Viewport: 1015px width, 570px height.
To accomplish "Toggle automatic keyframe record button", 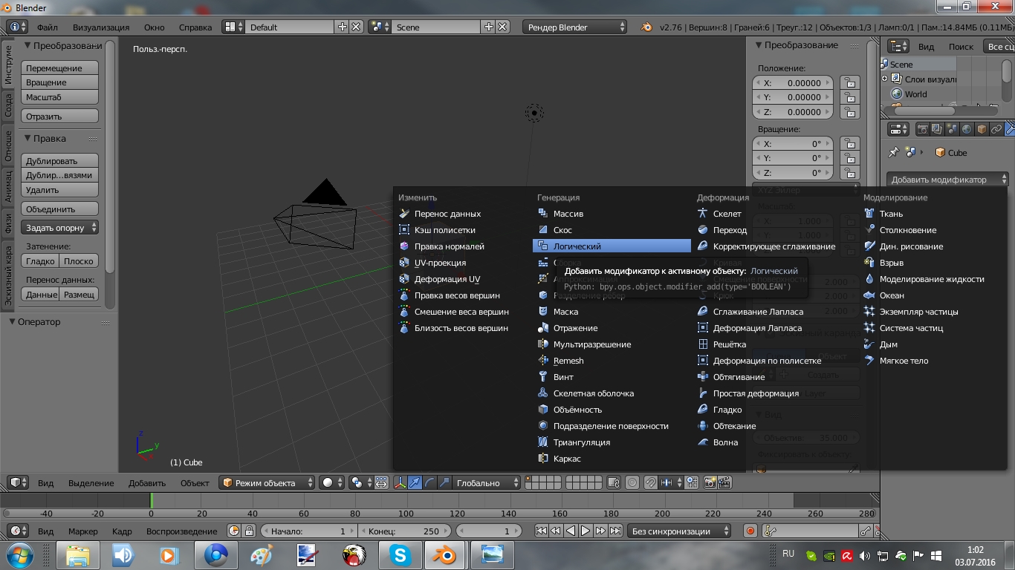I will pos(750,531).
